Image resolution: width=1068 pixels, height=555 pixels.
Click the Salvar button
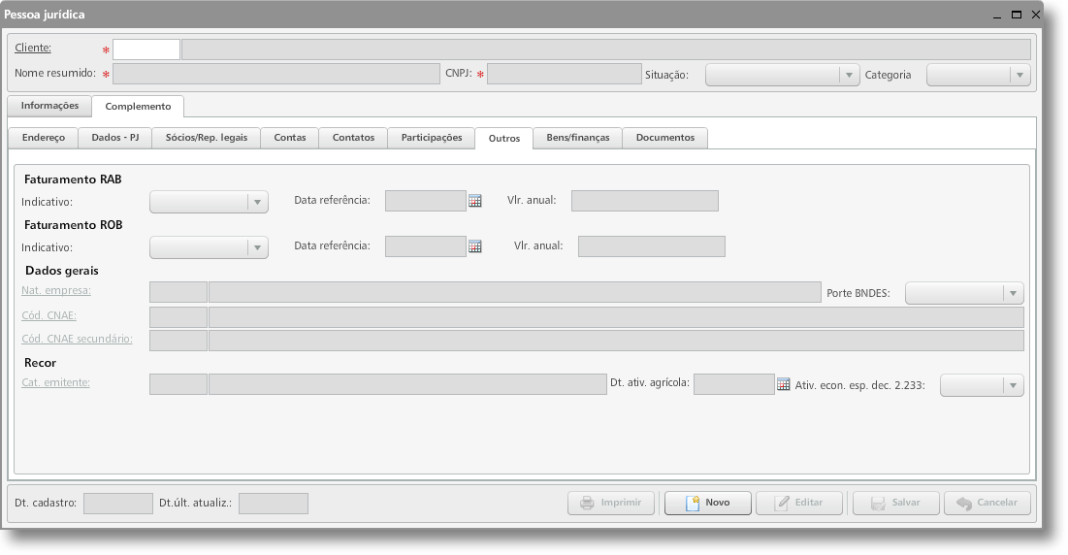[x=895, y=503]
